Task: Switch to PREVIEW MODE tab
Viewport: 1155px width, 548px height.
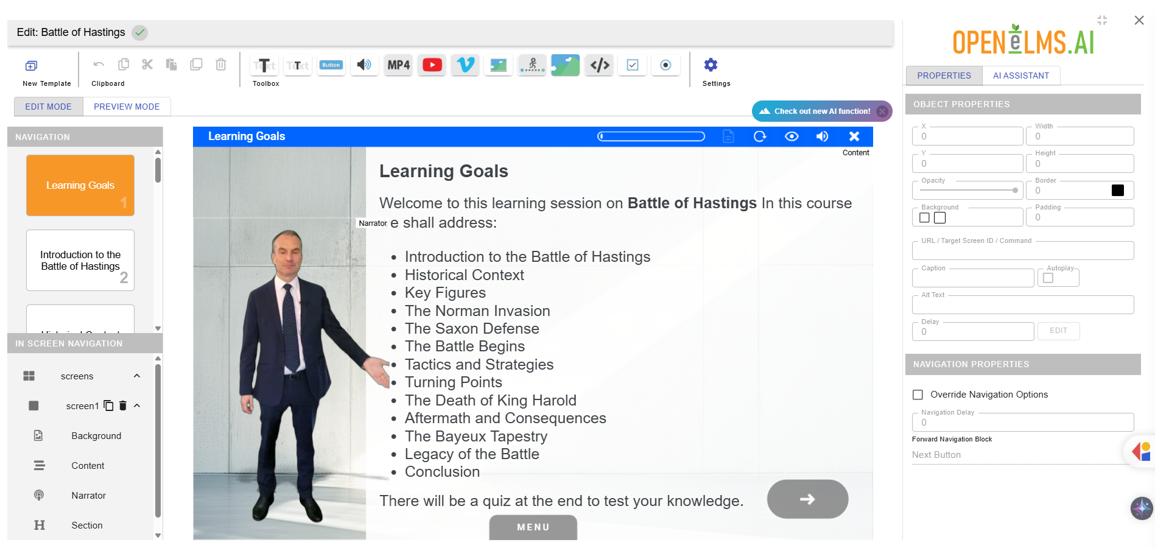Action: [127, 107]
